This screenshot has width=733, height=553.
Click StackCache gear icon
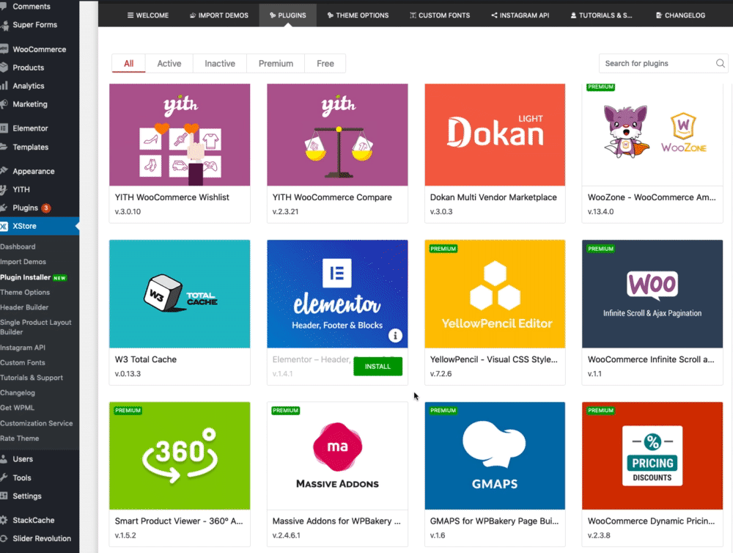coord(4,520)
